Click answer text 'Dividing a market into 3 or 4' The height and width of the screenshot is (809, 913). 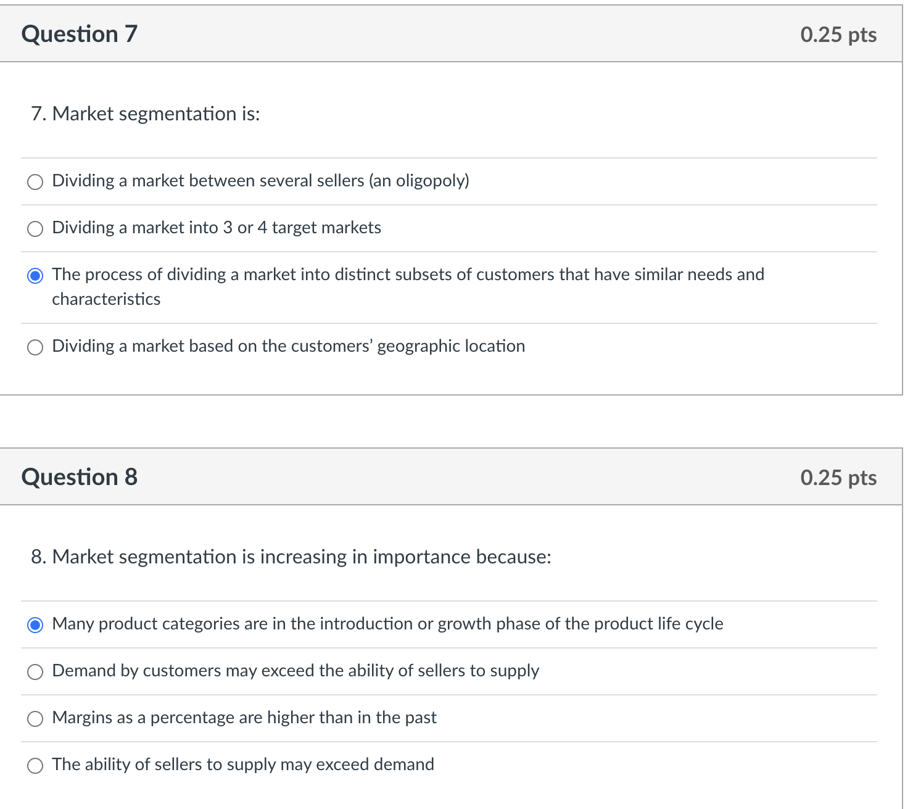(217, 228)
